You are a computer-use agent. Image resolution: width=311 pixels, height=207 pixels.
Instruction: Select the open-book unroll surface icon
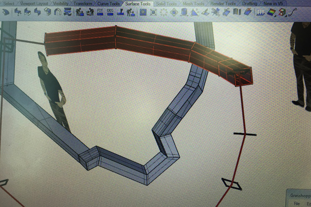click(237, 12)
